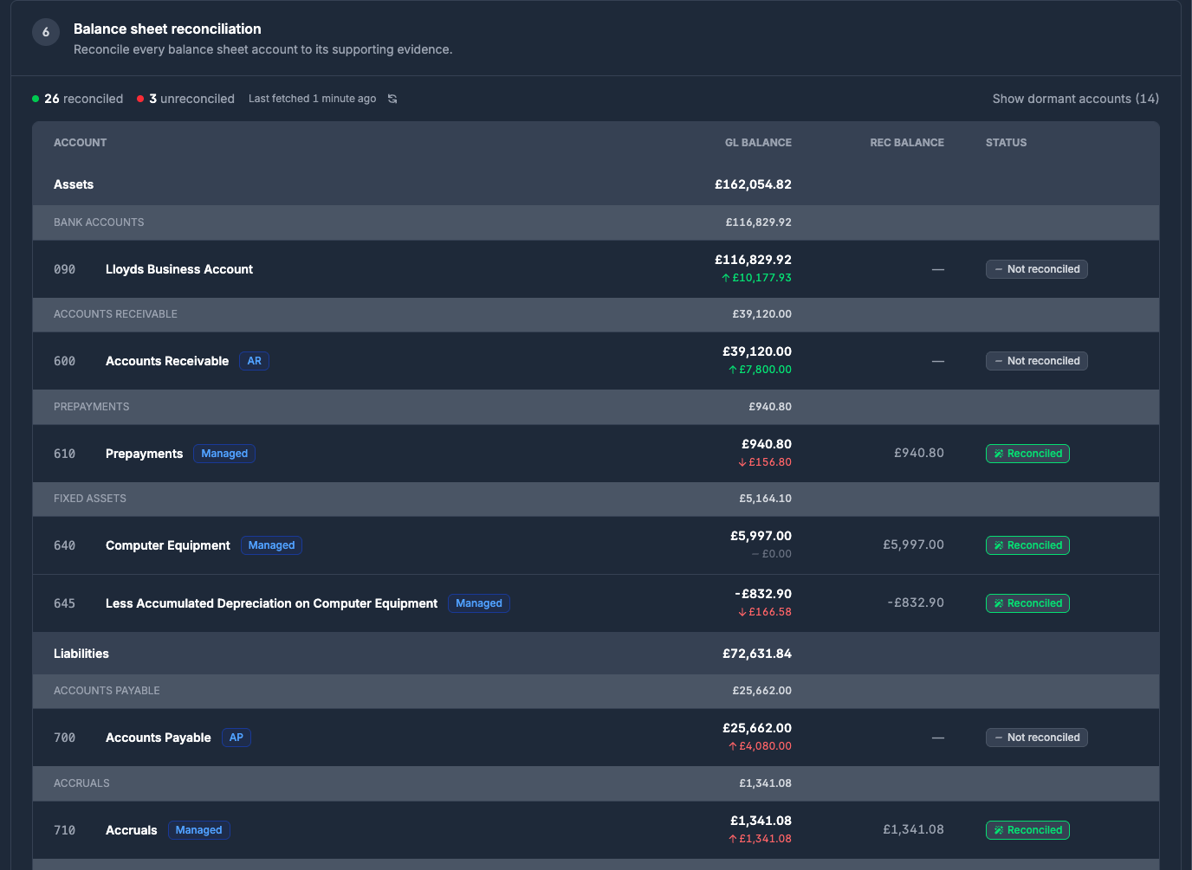Viewport: 1192px width, 870px height.
Task: Click Reconciled badge on Accruals row
Action: [1027, 830]
